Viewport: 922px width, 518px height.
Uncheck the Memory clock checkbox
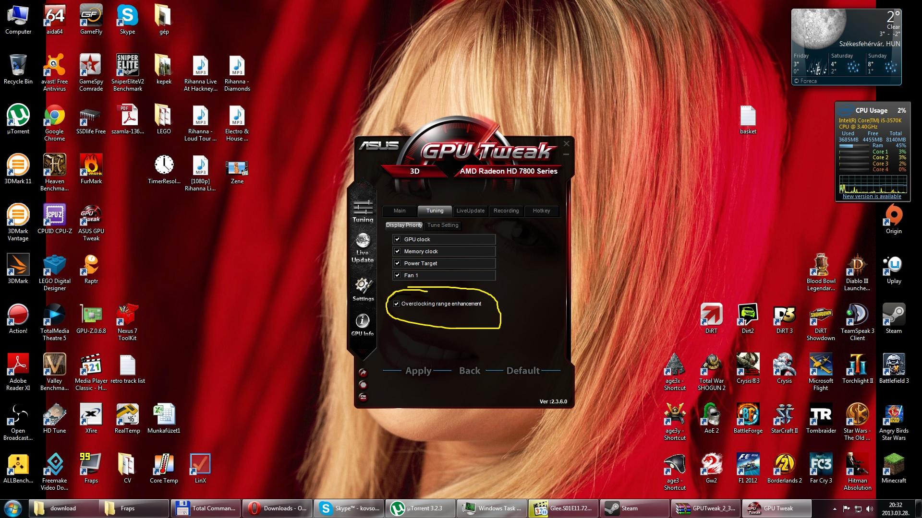click(397, 251)
